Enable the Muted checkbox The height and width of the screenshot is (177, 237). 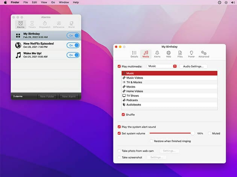coord(209,133)
